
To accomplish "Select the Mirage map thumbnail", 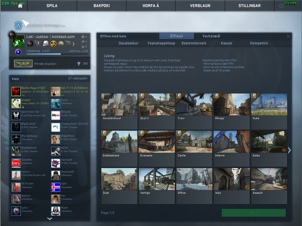I will [x=231, y=104].
